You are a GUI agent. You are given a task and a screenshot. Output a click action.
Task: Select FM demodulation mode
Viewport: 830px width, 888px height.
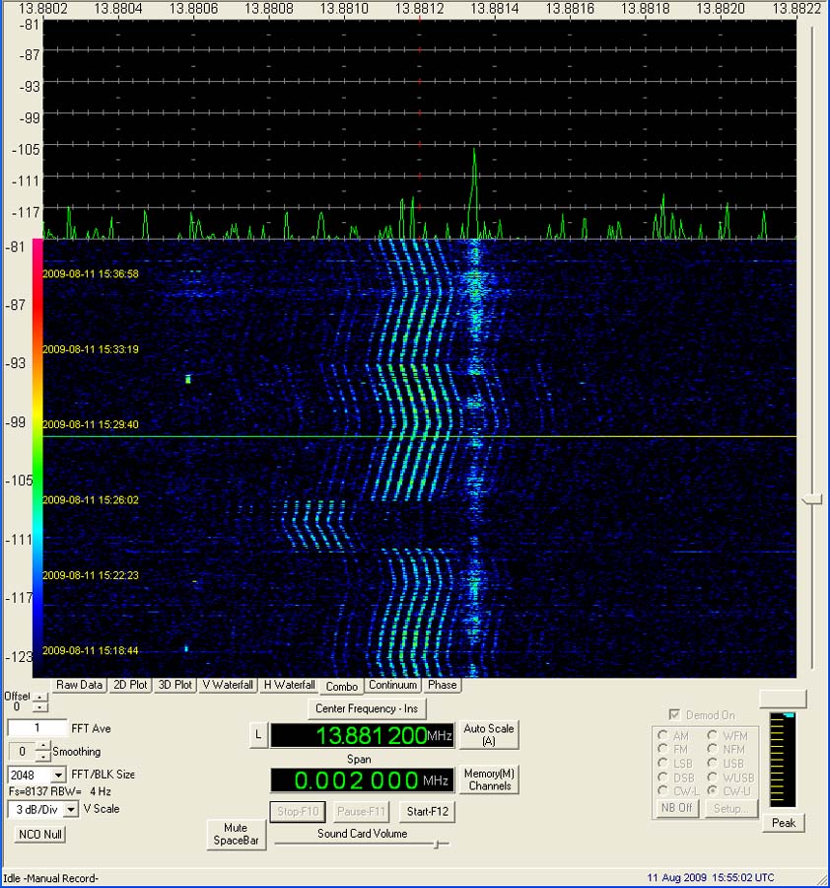[662, 749]
